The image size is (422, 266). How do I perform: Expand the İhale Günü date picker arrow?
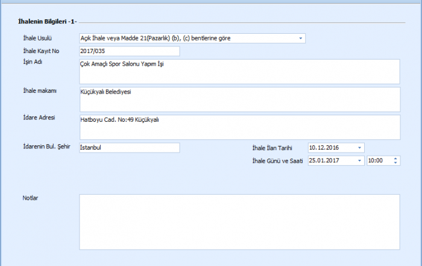[x=359, y=160]
